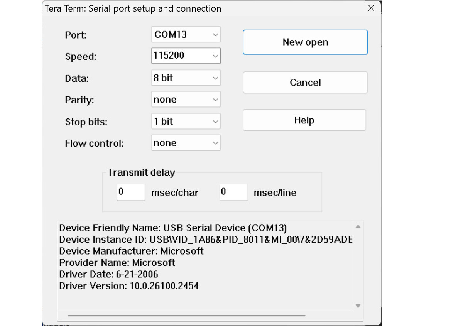Focus the msec/char transmit delay field
The width and height of the screenshot is (463, 326).
pyautogui.click(x=131, y=192)
